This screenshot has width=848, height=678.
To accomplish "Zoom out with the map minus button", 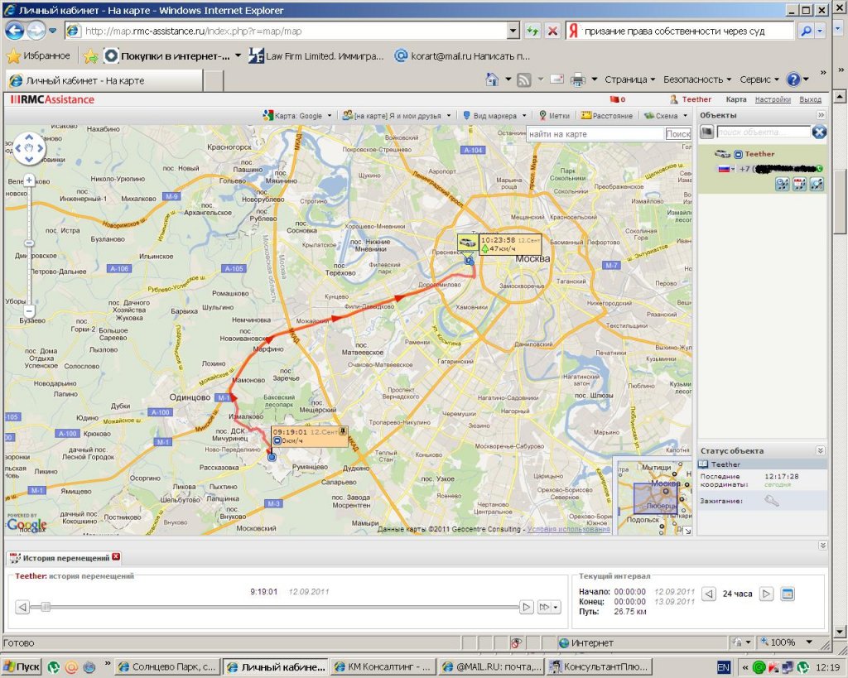I will click(29, 311).
